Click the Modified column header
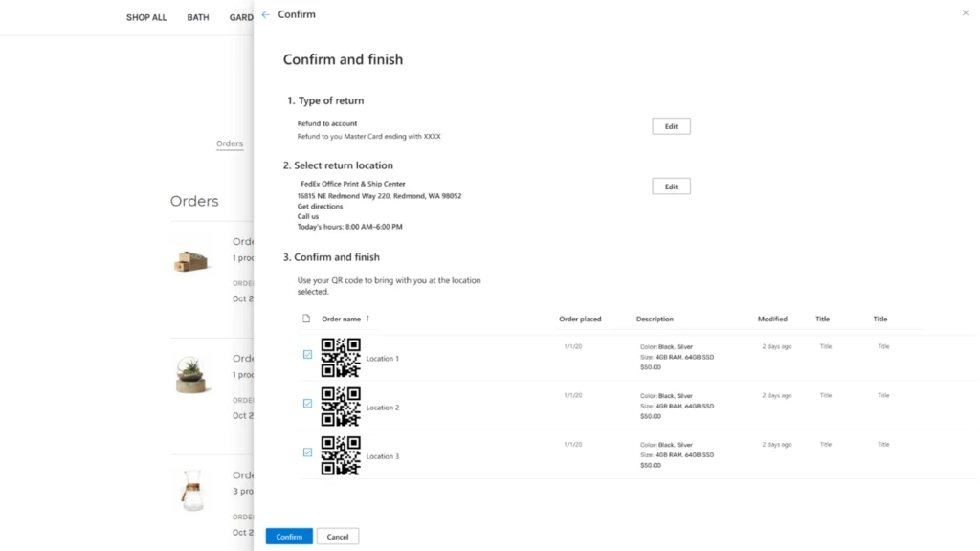 (x=772, y=319)
